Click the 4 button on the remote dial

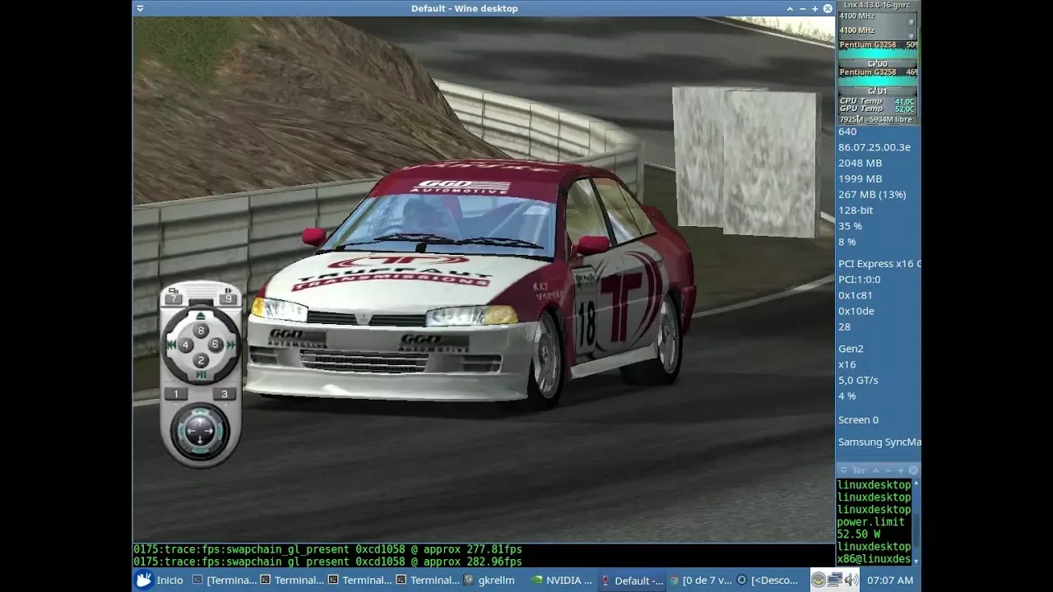(x=186, y=345)
